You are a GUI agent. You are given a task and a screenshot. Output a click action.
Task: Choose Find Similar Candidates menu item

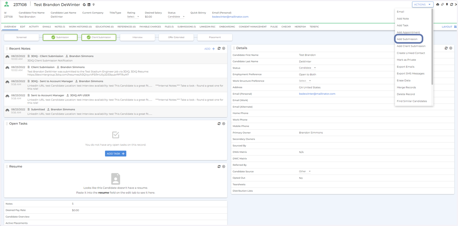tap(412, 101)
